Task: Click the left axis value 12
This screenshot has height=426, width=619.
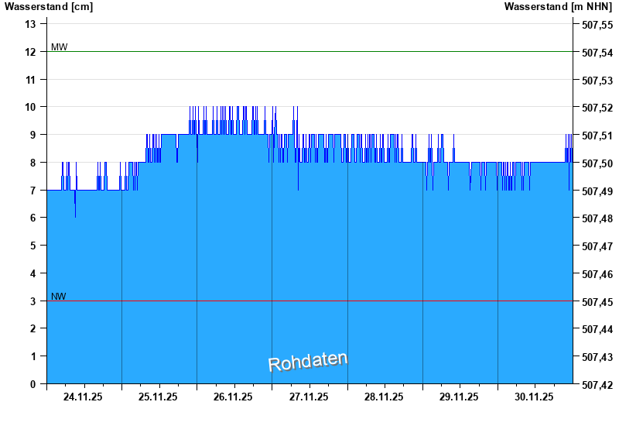Action: 30,52
